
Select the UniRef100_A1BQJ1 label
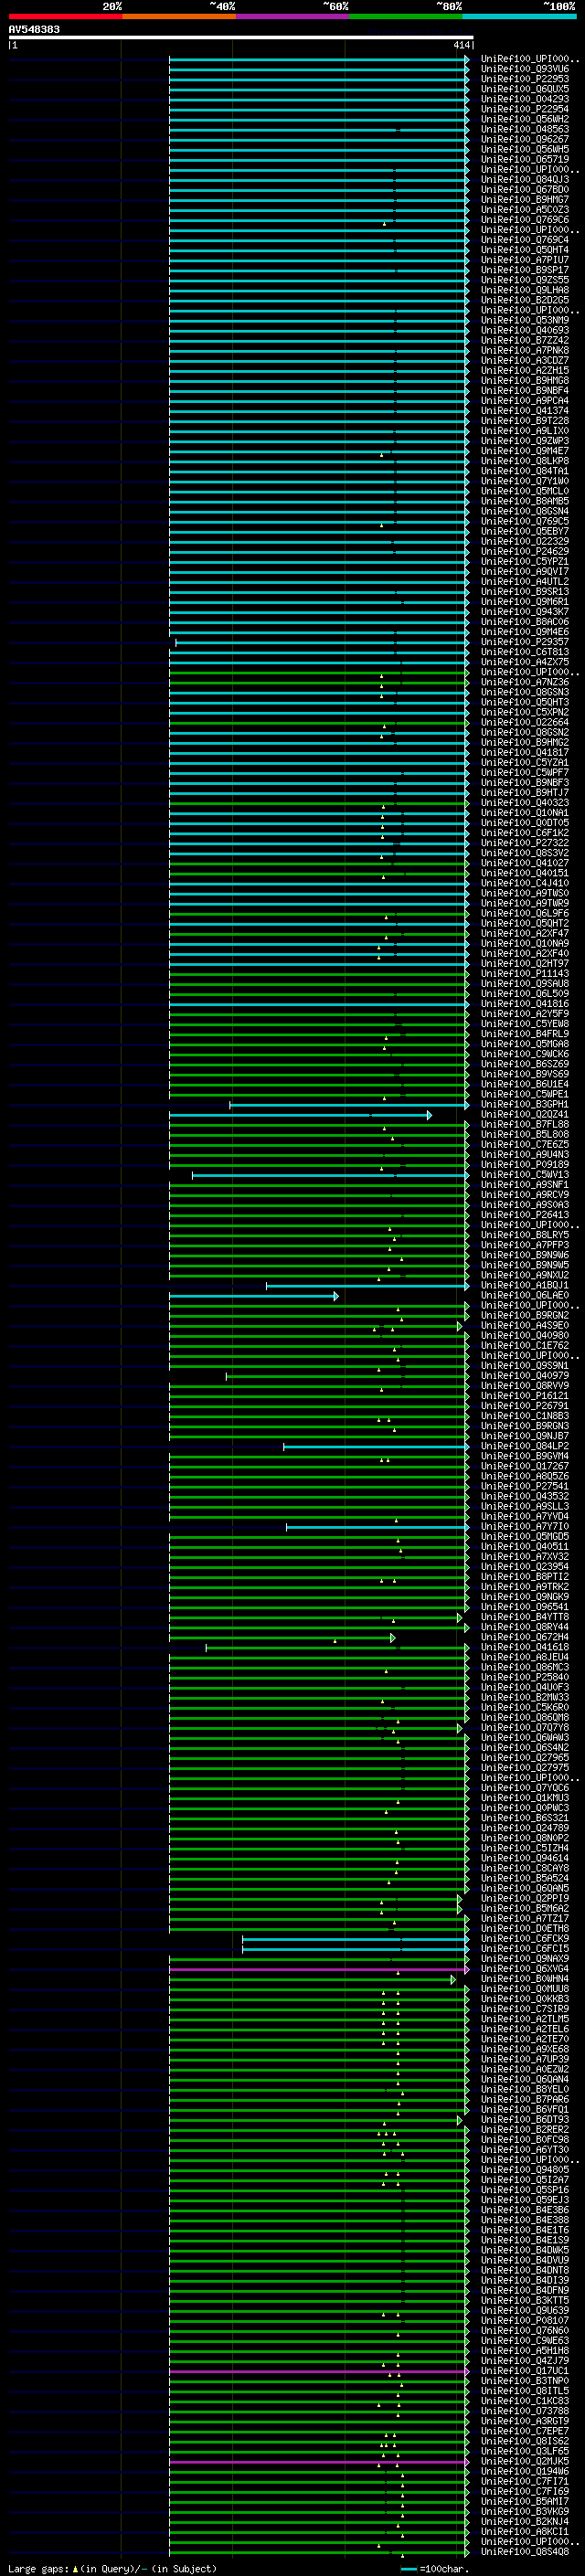pyautogui.click(x=525, y=1285)
